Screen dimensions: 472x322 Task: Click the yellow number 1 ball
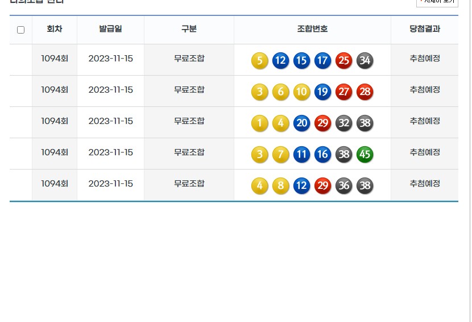(260, 123)
